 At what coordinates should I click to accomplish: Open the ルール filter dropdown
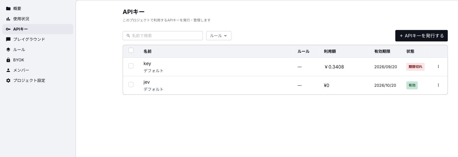[219, 36]
